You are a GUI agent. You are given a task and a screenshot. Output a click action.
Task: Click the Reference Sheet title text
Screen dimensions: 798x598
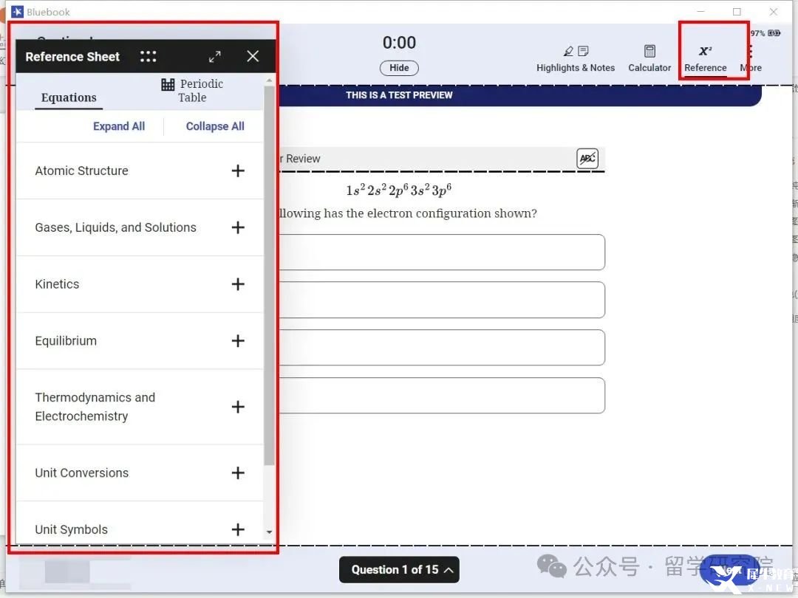pyautogui.click(x=72, y=56)
